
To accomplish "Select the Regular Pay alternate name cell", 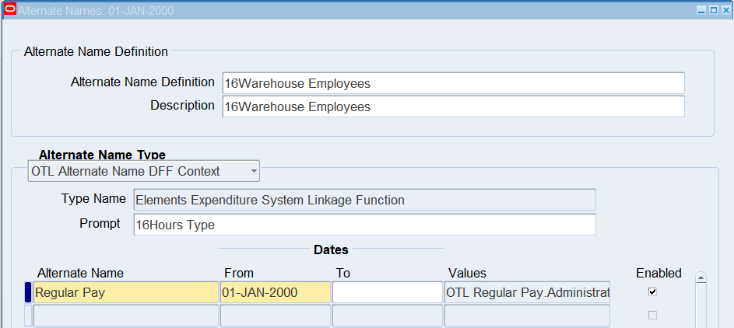I will (126, 293).
